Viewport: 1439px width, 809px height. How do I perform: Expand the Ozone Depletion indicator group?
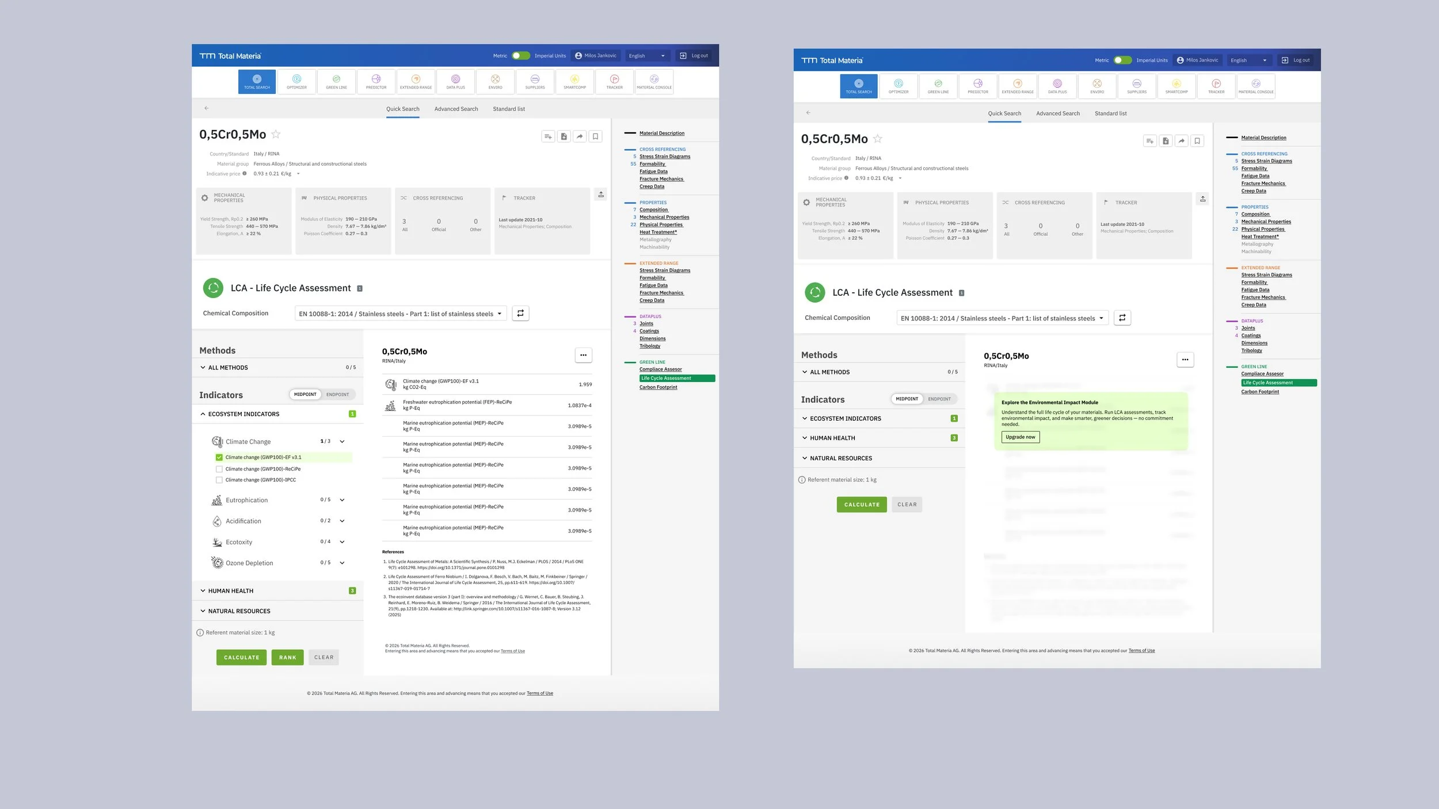coord(342,563)
